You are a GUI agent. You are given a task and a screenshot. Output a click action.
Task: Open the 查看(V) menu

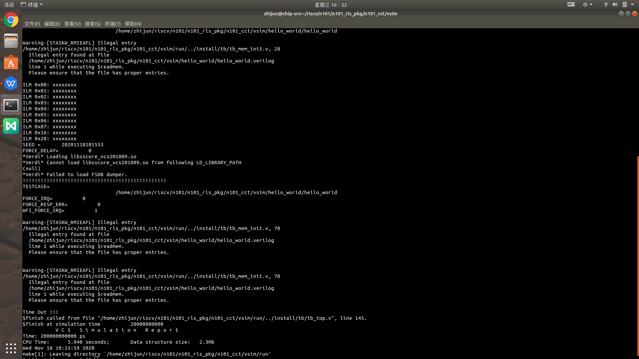[72, 24]
